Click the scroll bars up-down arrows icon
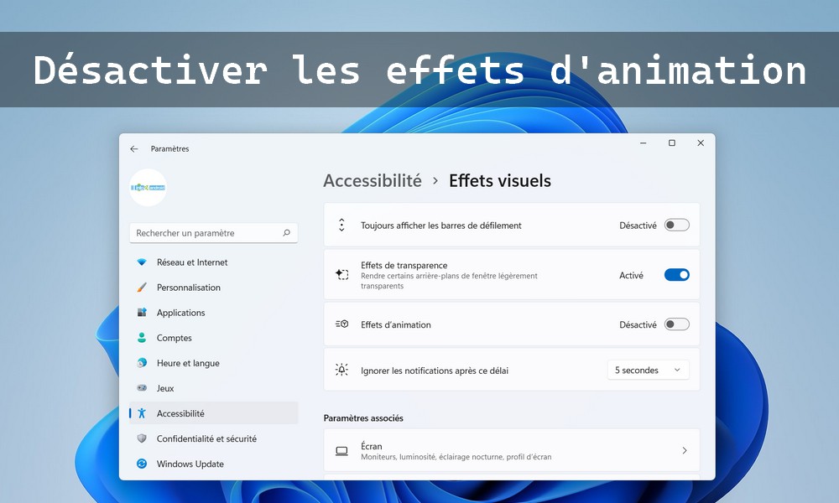Screen dimensions: 839x503 click(x=342, y=225)
